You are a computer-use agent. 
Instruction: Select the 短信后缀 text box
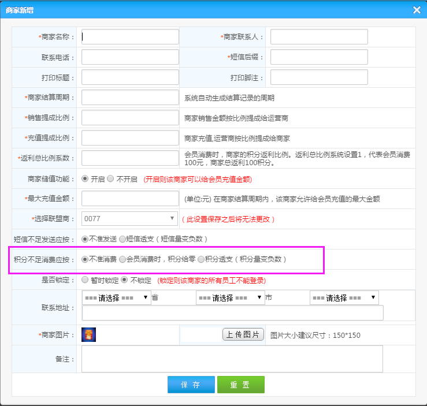point(319,57)
